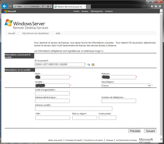Click the refresh icon in address bar
This screenshot has height=144, width=164.
[51, 6]
